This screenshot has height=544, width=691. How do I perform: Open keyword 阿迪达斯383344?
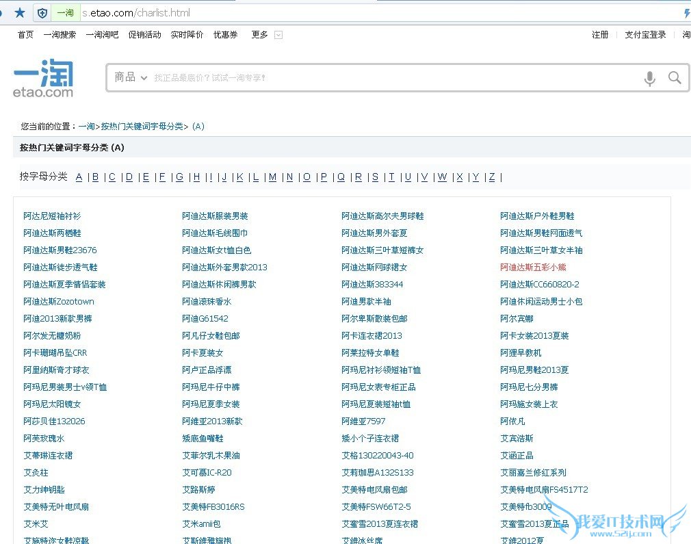(372, 285)
